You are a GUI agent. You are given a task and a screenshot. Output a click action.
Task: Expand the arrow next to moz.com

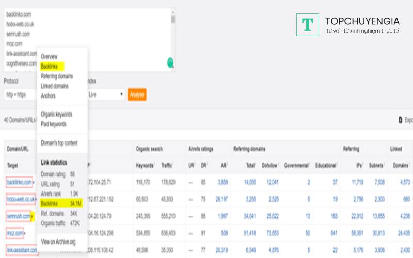click(x=24, y=234)
